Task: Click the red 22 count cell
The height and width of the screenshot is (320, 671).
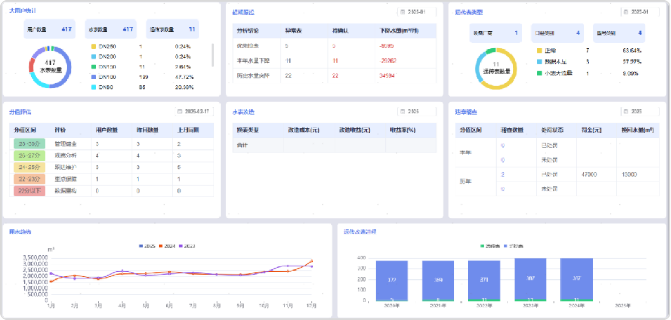Action: 335,76
